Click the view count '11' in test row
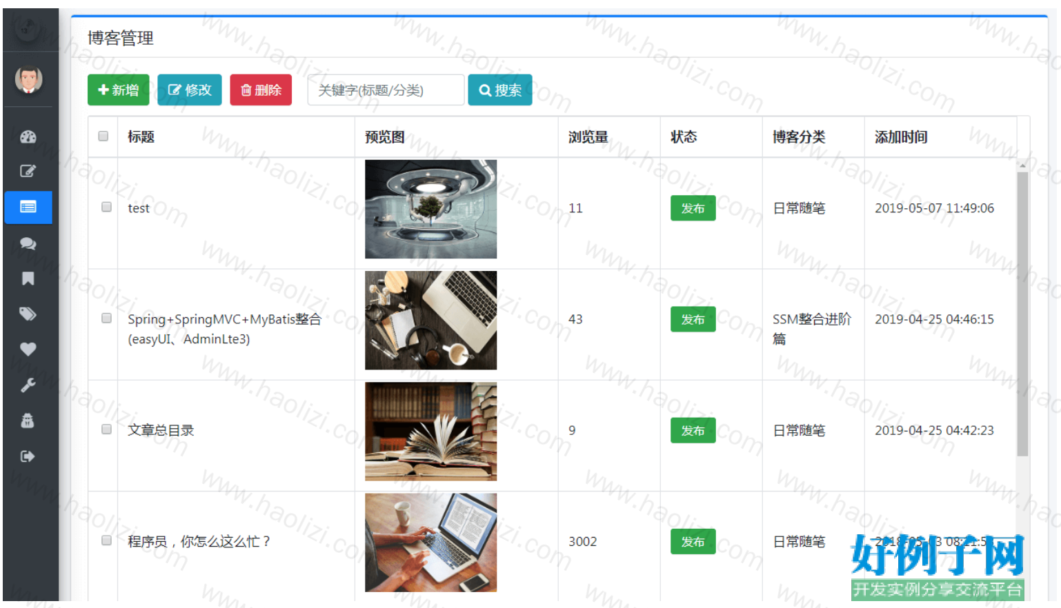Image resolution: width=1061 pixels, height=608 pixels. [x=575, y=208]
